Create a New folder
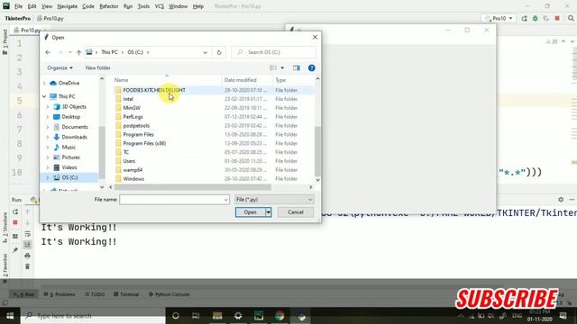The width and height of the screenshot is (577, 324). tap(98, 68)
